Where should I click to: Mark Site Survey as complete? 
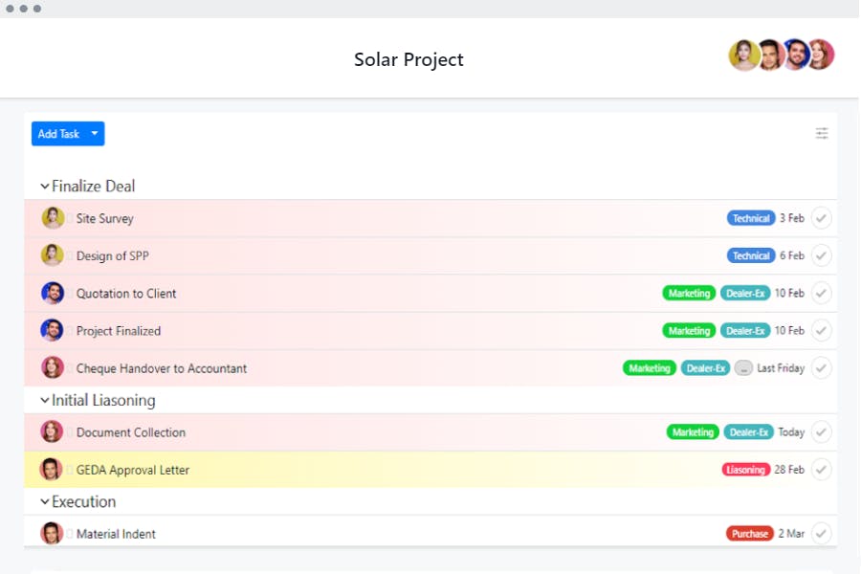(x=821, y=218)
